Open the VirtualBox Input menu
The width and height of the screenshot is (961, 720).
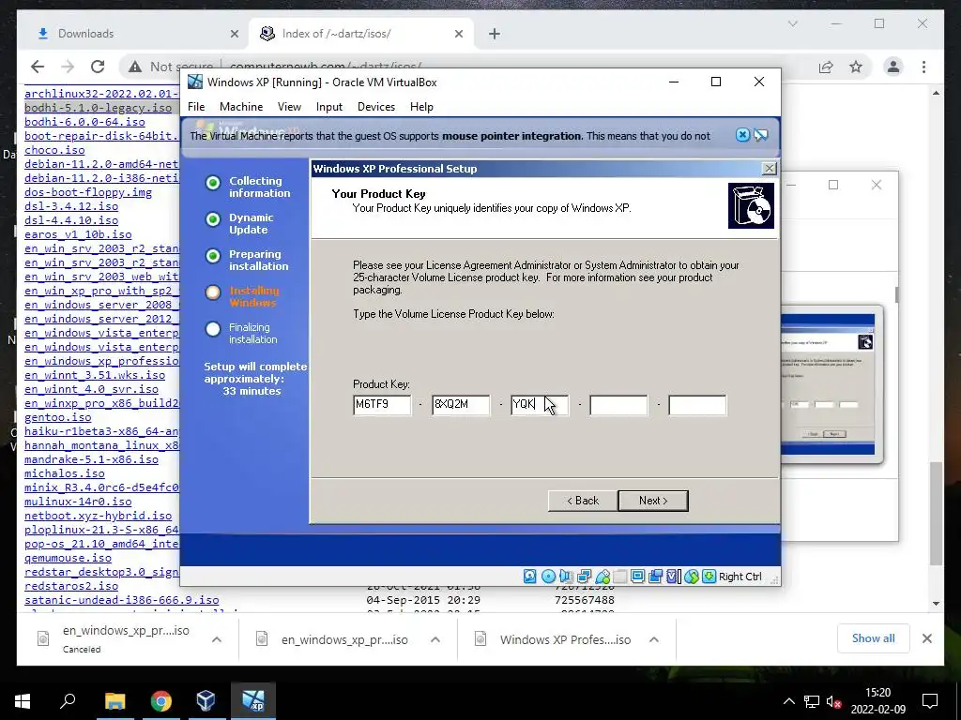pyautogui.click(x=329, y=107)
